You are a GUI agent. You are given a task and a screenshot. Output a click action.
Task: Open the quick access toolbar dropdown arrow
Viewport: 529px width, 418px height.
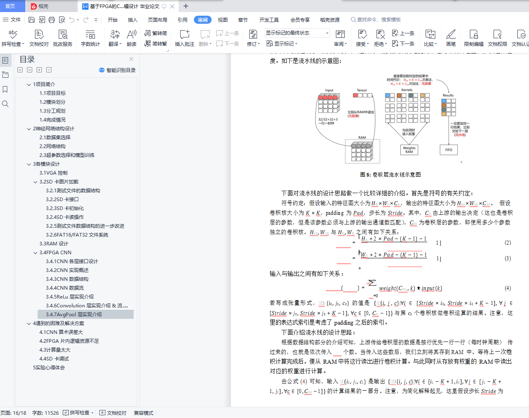coord(96,20)
